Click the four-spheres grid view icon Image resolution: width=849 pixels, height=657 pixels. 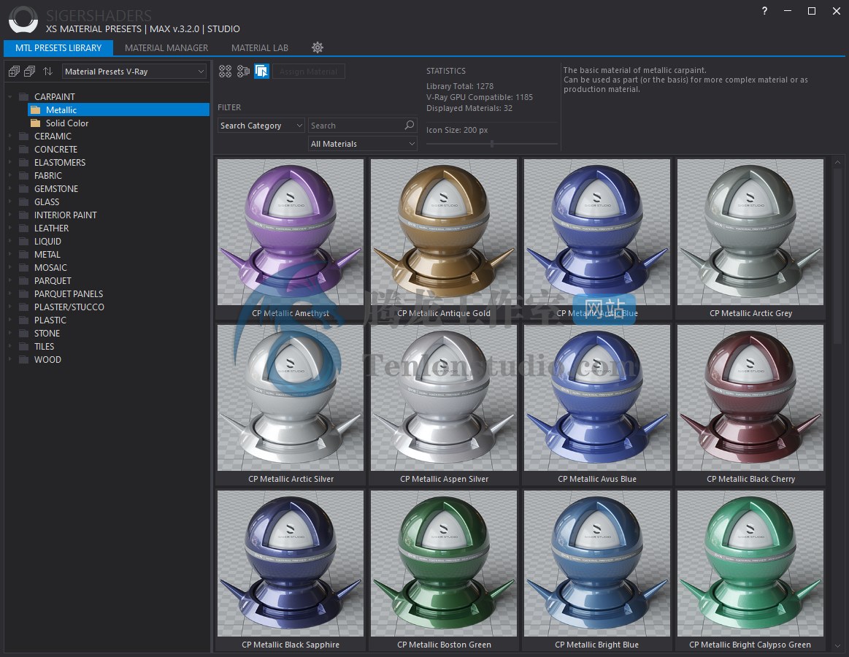[226, 71]
